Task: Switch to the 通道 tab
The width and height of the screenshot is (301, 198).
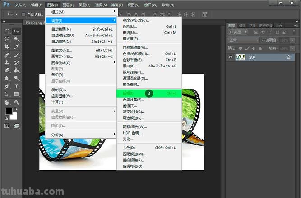Action: point(242,26)
